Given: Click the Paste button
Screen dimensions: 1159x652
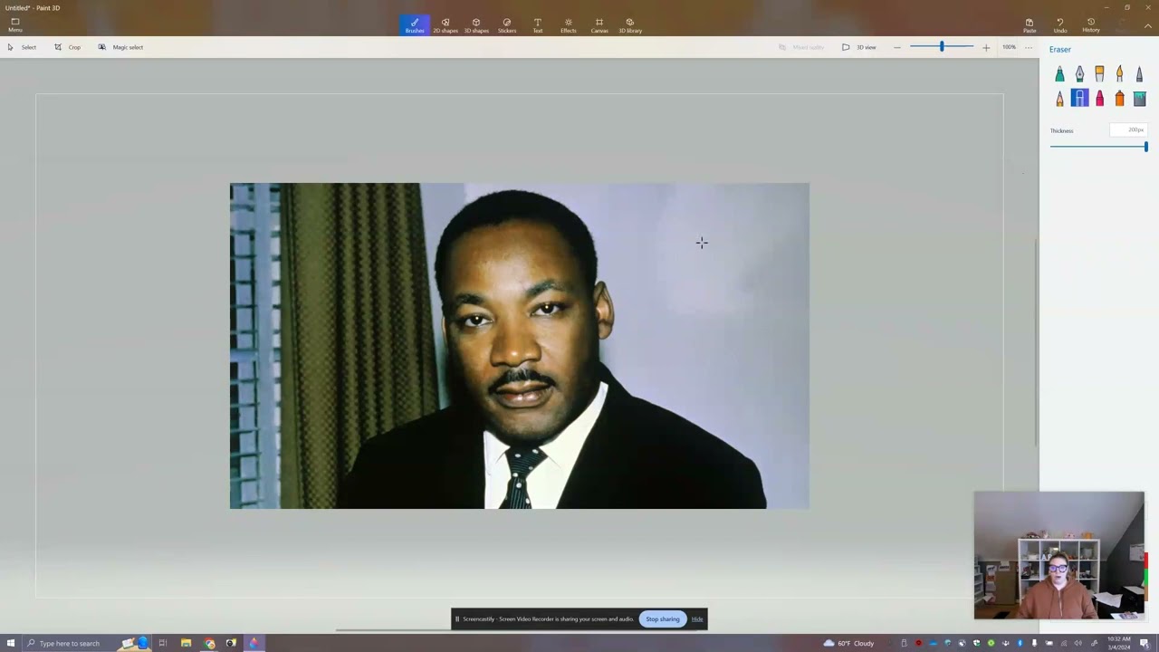Looking at the screenshot, I should (x=1030, y=25).
